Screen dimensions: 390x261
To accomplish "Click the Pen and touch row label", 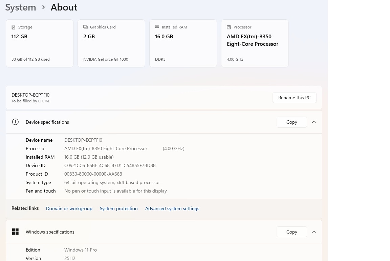I will (x=41, y=191).
